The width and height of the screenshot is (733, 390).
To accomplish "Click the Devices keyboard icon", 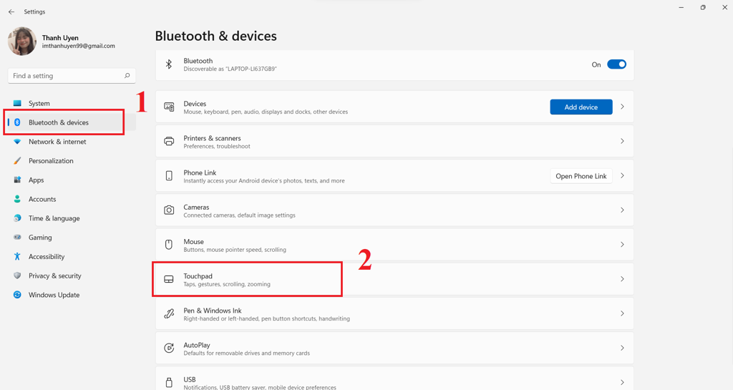I will (x=169, y=107).
